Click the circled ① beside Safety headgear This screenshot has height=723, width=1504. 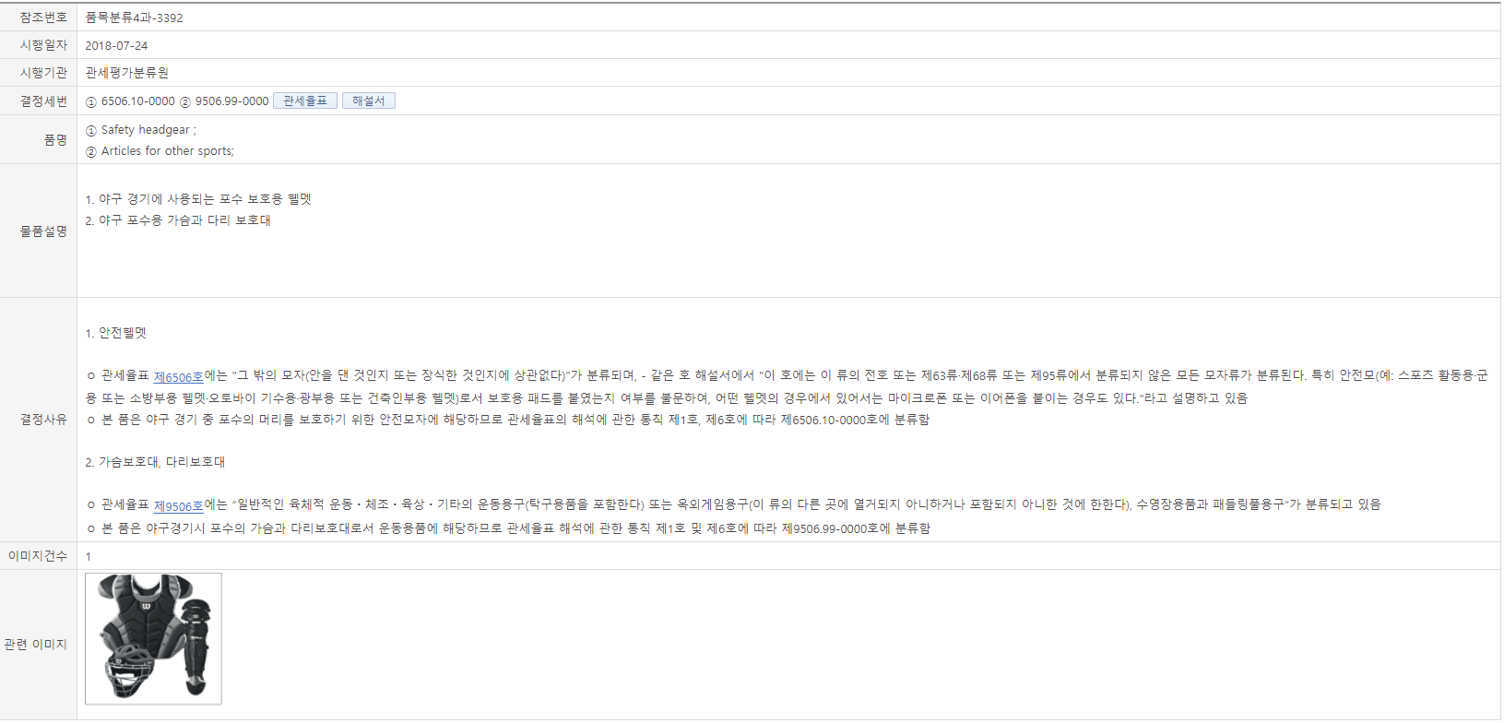tap(91, 131)
